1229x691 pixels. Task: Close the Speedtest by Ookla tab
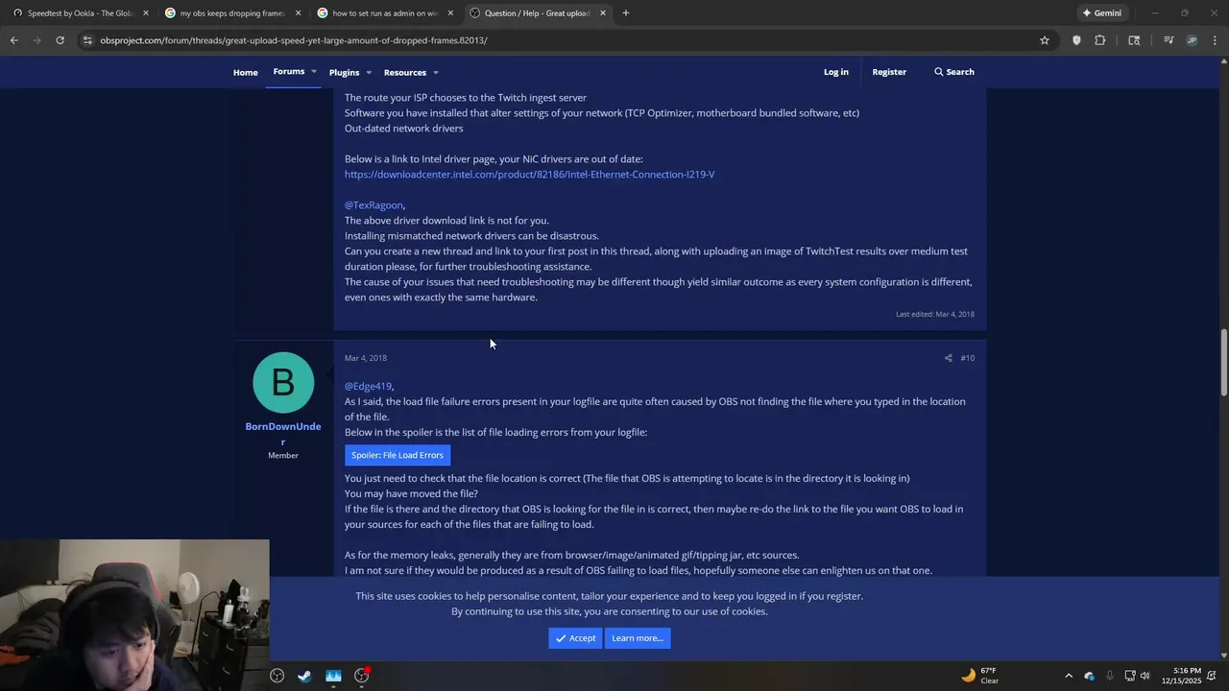tap(146, 13)
